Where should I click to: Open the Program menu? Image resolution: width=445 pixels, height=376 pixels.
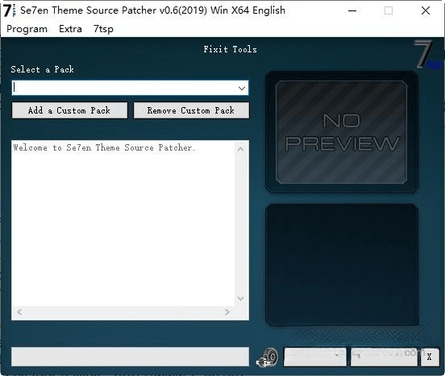27,29
